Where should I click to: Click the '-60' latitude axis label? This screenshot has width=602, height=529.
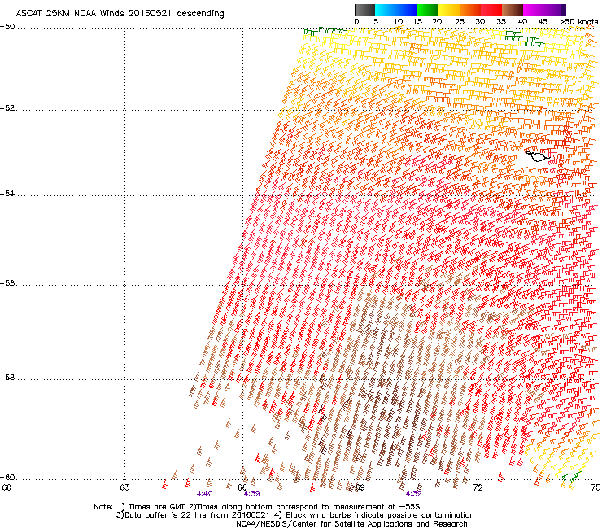(x=7, y=477)
